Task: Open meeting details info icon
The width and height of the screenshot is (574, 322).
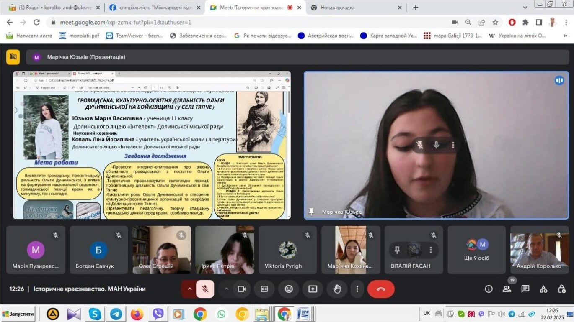Action: [489, 289]
